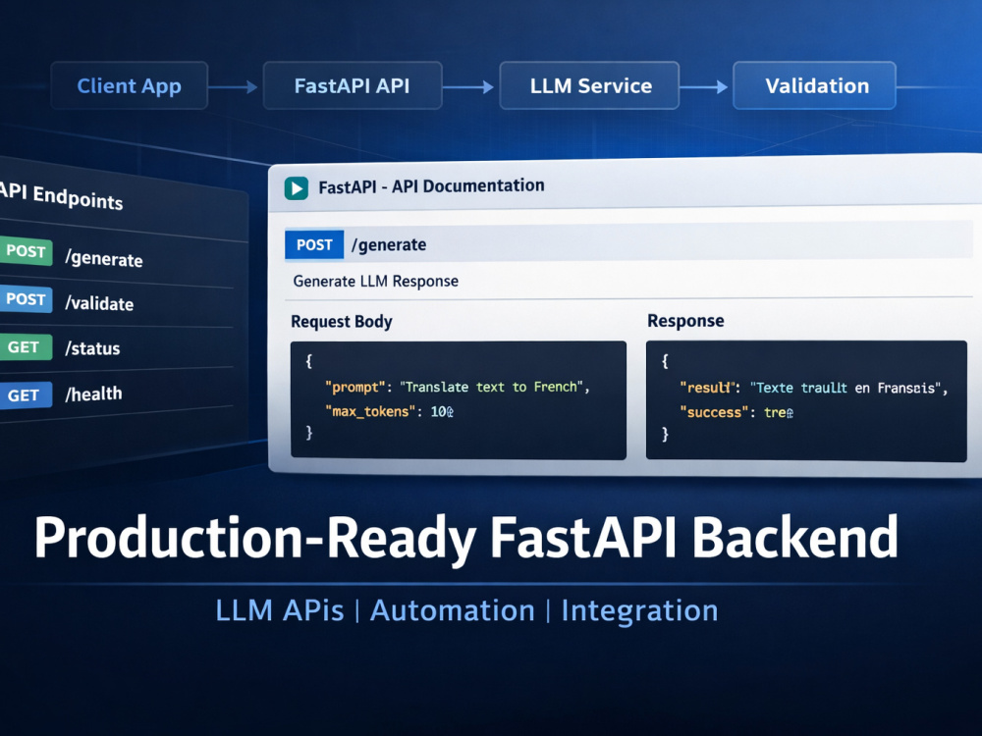Click GET badge next to /health
The height and width of the screenshot is (736, 982).
(x=26, y=395)
